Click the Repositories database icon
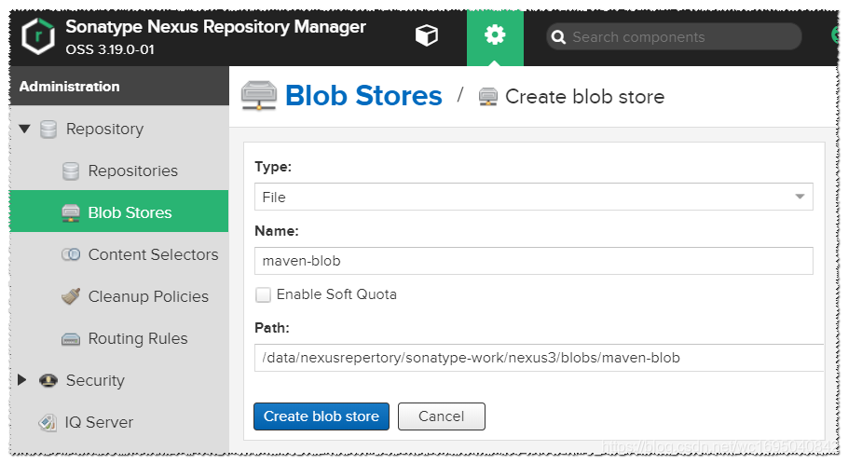This screenshot has width=848, height=464. pos(71,171)
